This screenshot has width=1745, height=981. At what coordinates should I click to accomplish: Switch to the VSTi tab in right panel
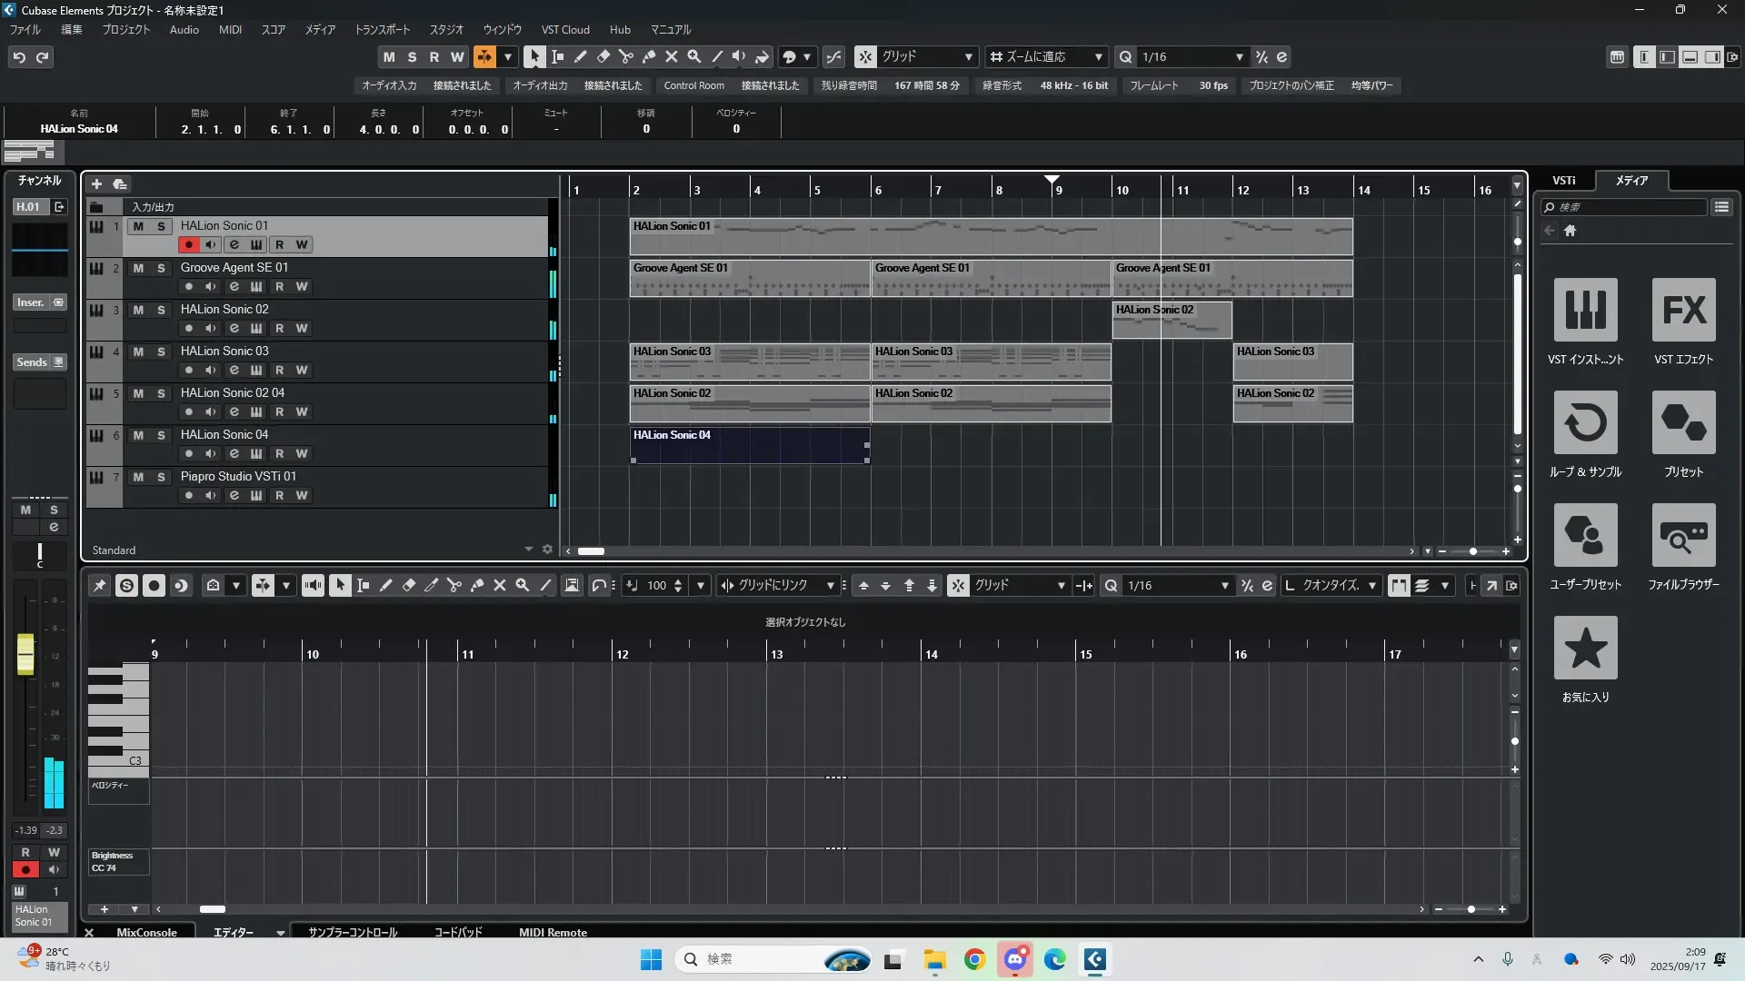click(1563, 181)
